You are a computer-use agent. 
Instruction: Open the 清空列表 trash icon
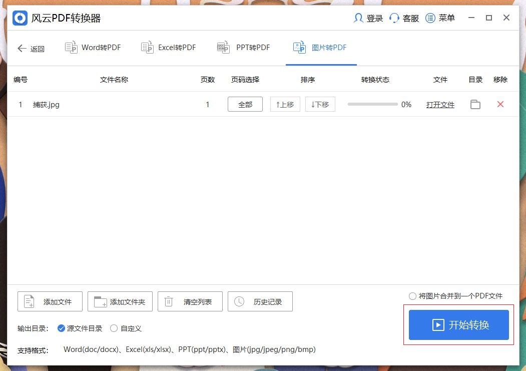pos(170,301)
